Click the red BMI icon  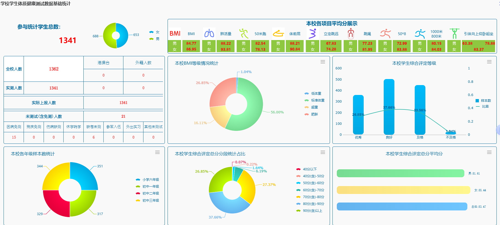point(175,33)
